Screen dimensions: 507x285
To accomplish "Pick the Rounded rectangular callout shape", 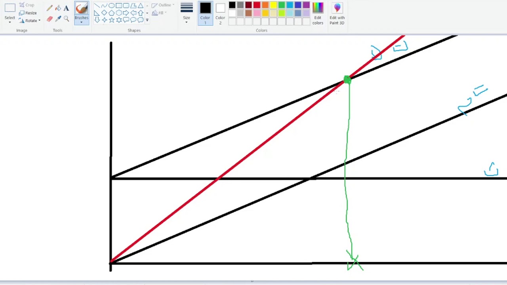I will click(126, 20).
